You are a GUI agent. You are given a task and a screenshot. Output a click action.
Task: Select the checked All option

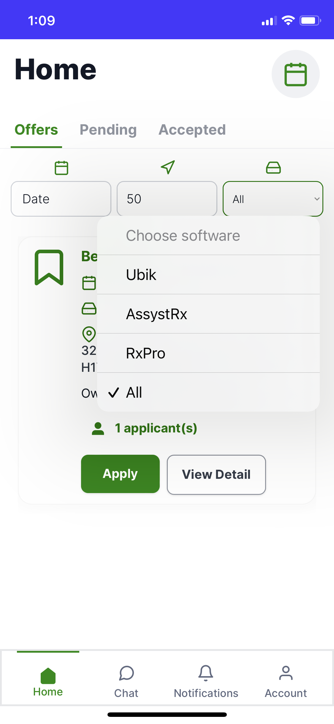click(x=208, y=392)
